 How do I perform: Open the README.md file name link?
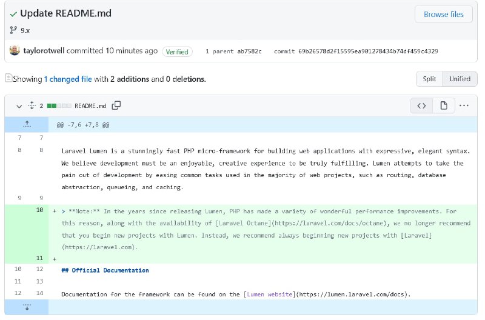click(x=90, y=106)
